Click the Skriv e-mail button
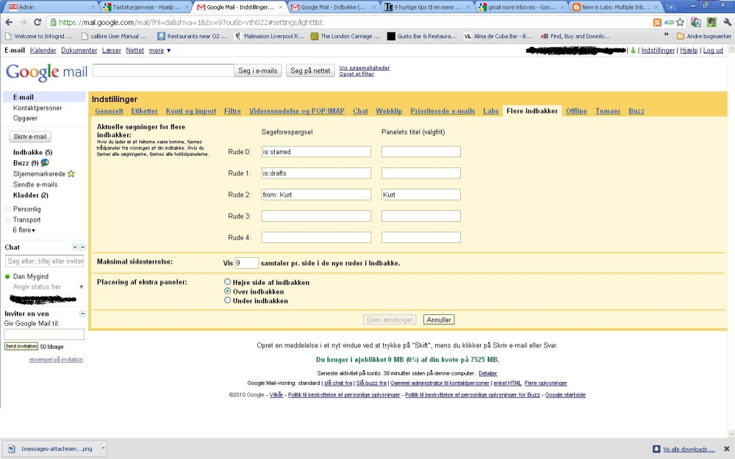Screen dimensions: 735x459 (x=30, y=137)
